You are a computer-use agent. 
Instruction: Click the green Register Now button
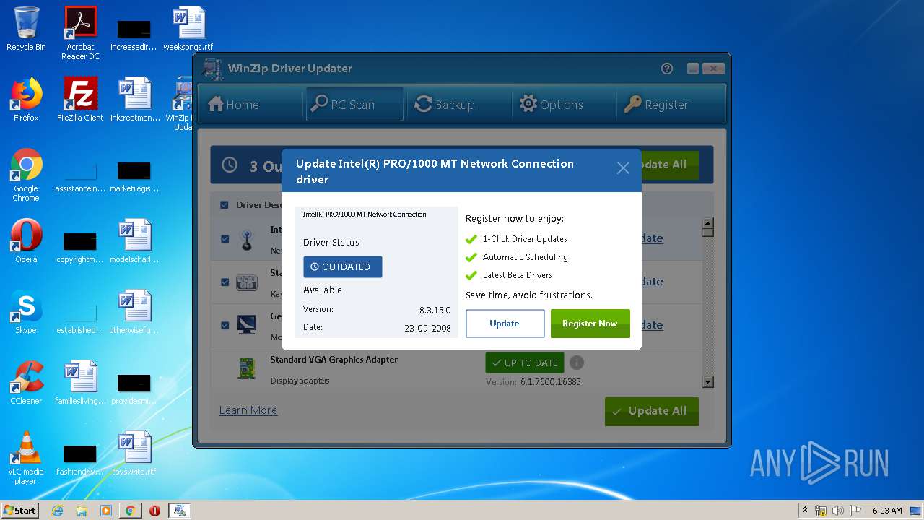click(x=590, y=324)
